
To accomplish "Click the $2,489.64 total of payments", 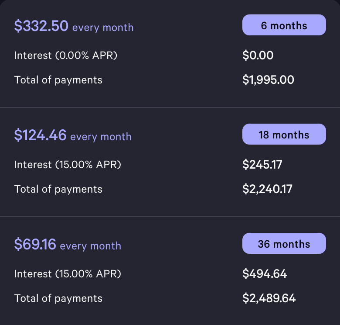I will click(269, 298).
